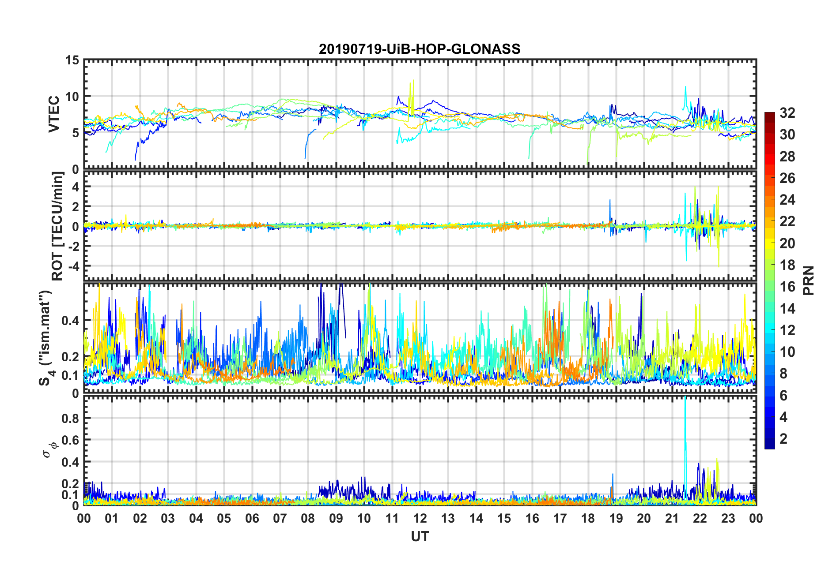The width and height of the screenshot is (840, 561).
Task: Click σφ axis tick label 0.8
Action: [70, 418]
